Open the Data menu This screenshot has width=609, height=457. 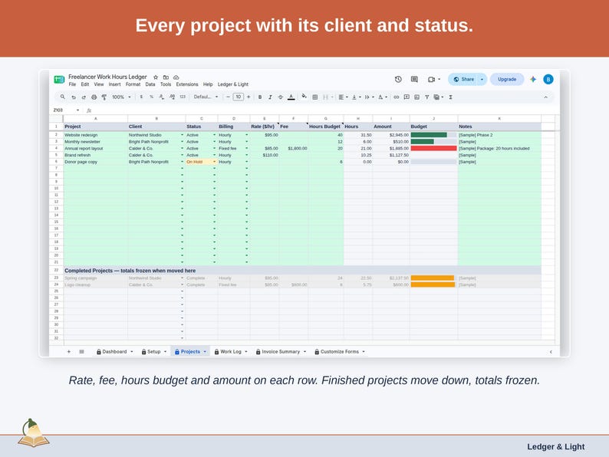[150, 84]
